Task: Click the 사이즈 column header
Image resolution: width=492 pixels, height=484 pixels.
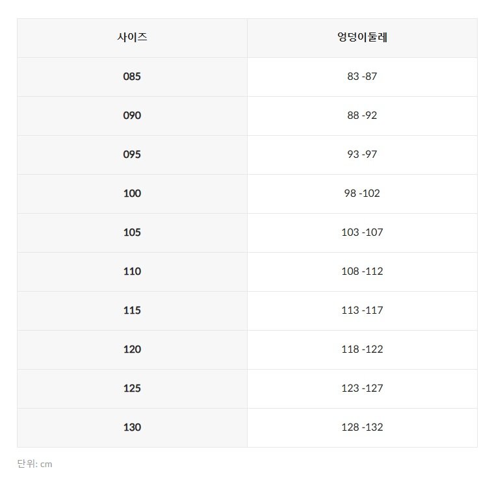Action: point(132,38)
